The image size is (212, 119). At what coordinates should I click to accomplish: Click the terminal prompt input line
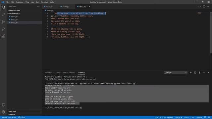click(x=63, y=108)
